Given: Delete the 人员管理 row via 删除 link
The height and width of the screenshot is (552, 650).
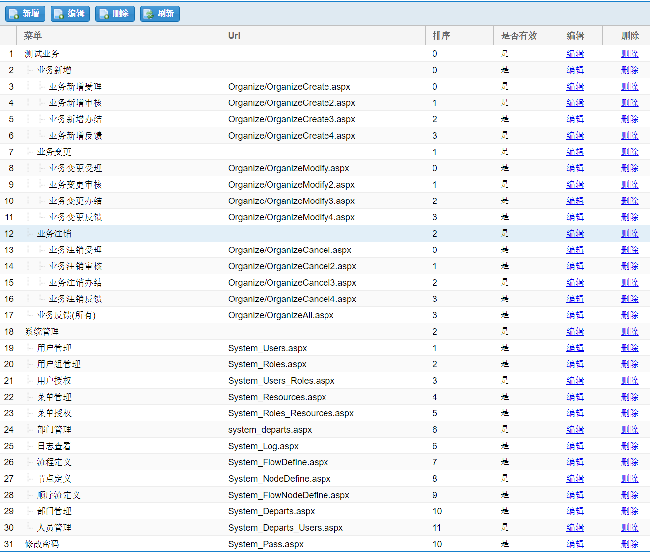Looking at the screenshot, I should (630, 528).
